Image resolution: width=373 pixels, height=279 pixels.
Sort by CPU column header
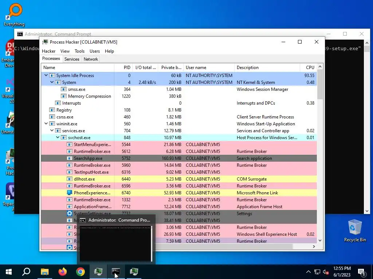click(x=309, y=67)
